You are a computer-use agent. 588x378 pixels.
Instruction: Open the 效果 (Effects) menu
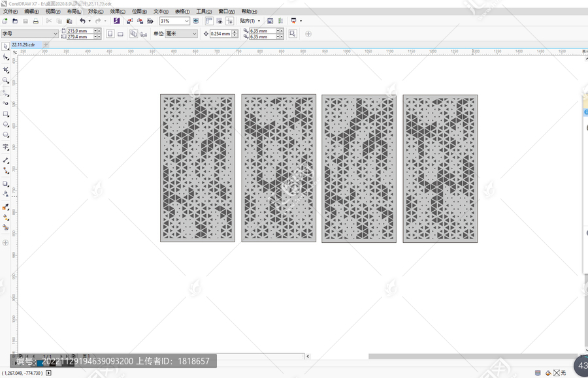118,12
